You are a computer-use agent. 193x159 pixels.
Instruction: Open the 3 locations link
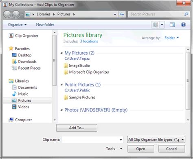pyautogui.click(x=89, y=41)
